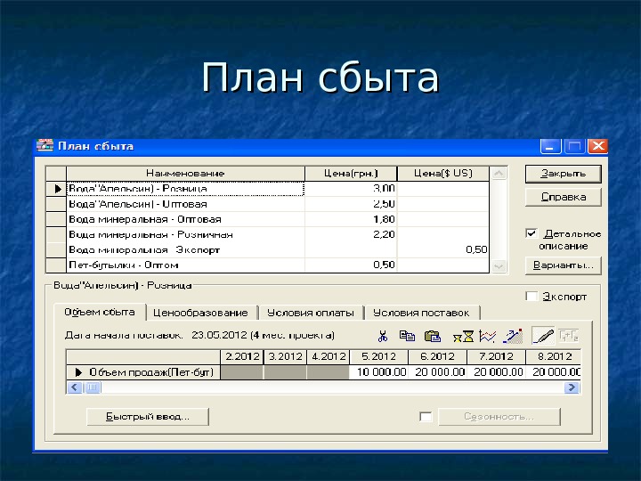Click the 2.2012 month column header
Image resolution: width=641 pixels, height=481 pixels.
point(242,356)
